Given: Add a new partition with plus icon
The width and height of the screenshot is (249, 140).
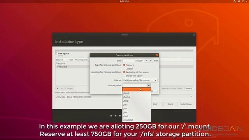Looking at the screenshot, I should point(58,88).
